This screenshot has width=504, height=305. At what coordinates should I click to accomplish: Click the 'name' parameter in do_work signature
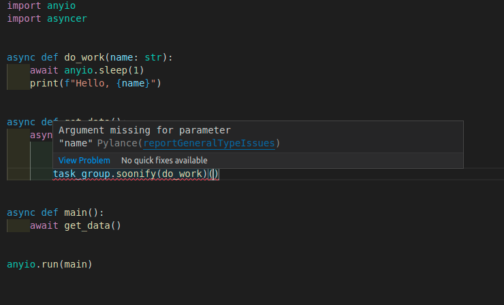click(x=121, y=57)
